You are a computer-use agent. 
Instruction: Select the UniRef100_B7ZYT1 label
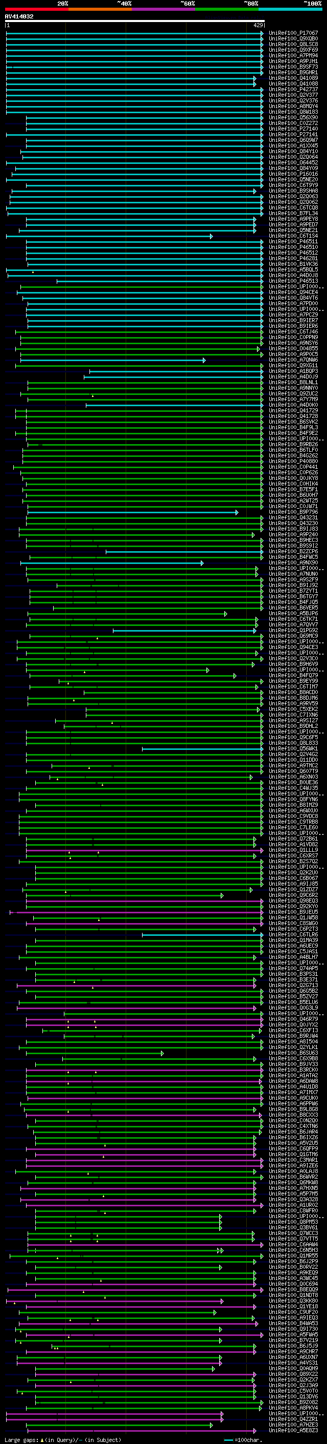(293, 591)
